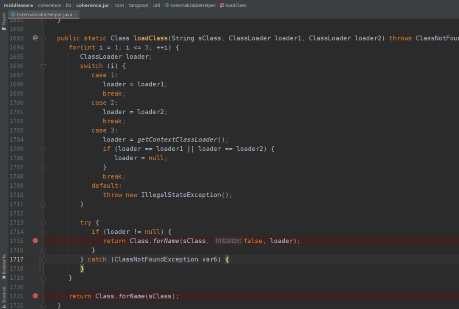The width and height of the screenshot is (459, 309).
Task: Click line number 1692 in the gutter
Action: pyautogui.click(x=17, y=29)
